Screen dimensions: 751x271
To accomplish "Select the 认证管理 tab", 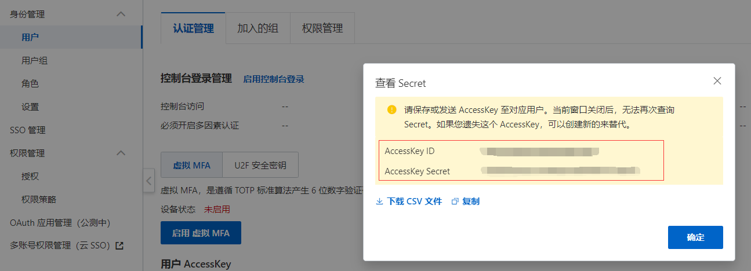I will [193, 28].
